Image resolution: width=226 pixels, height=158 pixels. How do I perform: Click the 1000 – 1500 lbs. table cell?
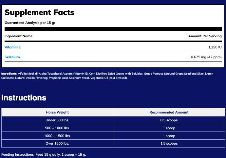57,136
